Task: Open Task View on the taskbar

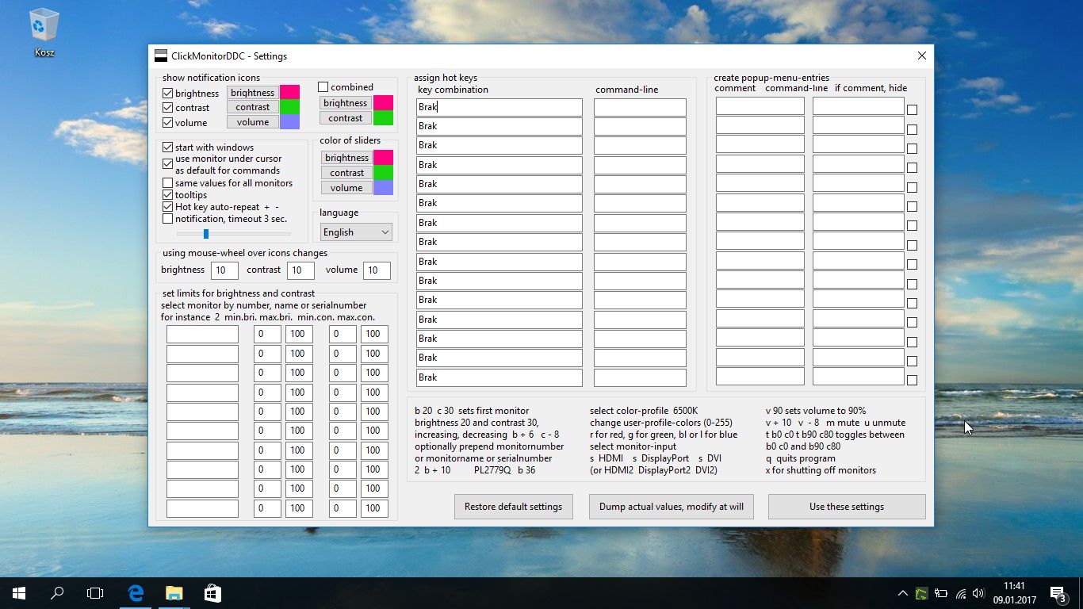Action: tap(95, 593)
